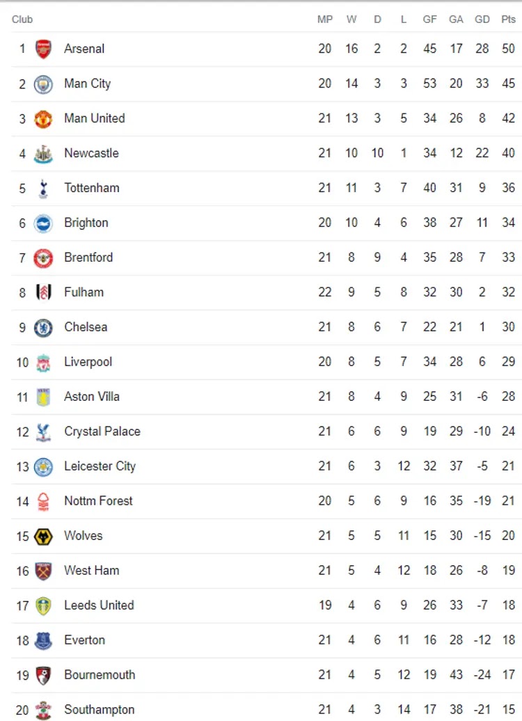This screenshot has width=522, height=721.
Task: Click the Everton club crest
Action: click(43, 641)
